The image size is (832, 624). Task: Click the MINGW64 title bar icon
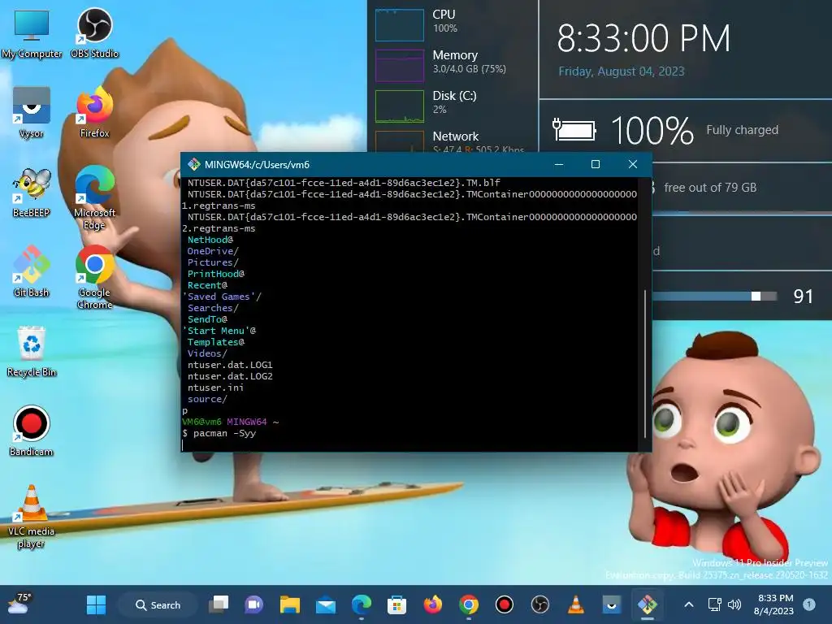coord(194,164)
